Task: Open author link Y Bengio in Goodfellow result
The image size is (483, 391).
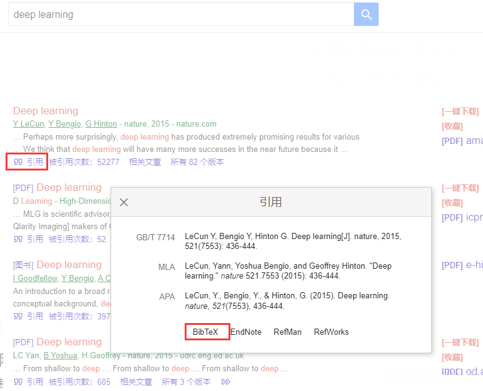Action: pyautogui.click(x=78, y=278)
